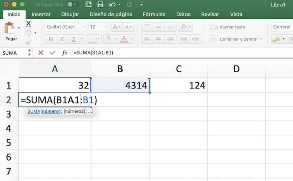Open Combinar y centrar dropdown arrow

[262, 39]
